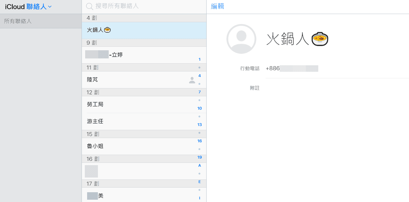Screen dimensions: 409x202
Task: Open the 魯小姐 contact
Action: [144, 146]
